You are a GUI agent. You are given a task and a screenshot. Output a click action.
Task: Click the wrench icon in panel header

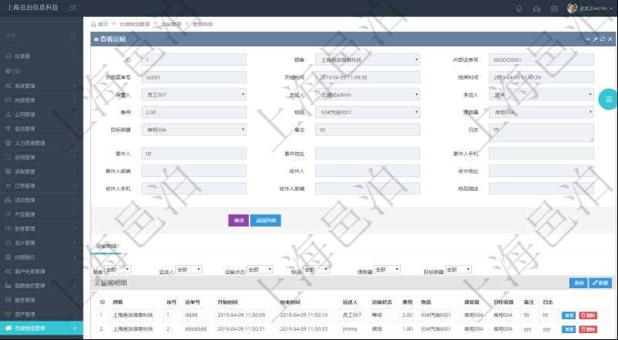click(595, 39)
